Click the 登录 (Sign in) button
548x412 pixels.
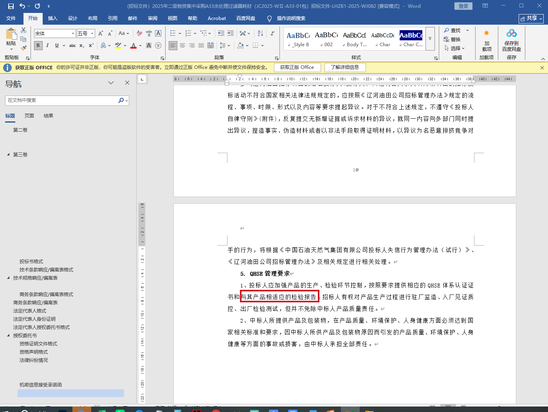coord(463,6)
